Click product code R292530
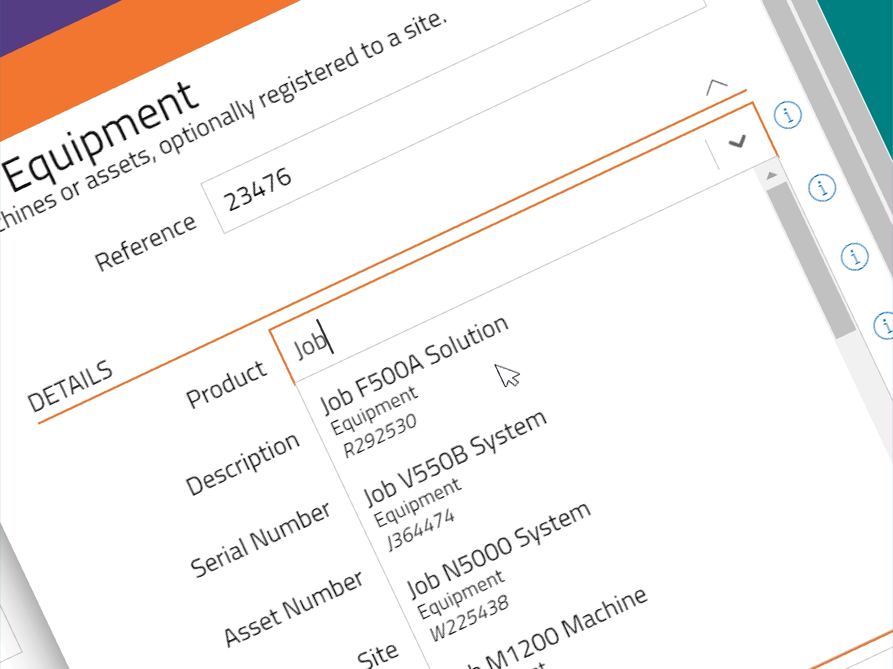Viewport: 893px width, 669px height. [380, 436]
